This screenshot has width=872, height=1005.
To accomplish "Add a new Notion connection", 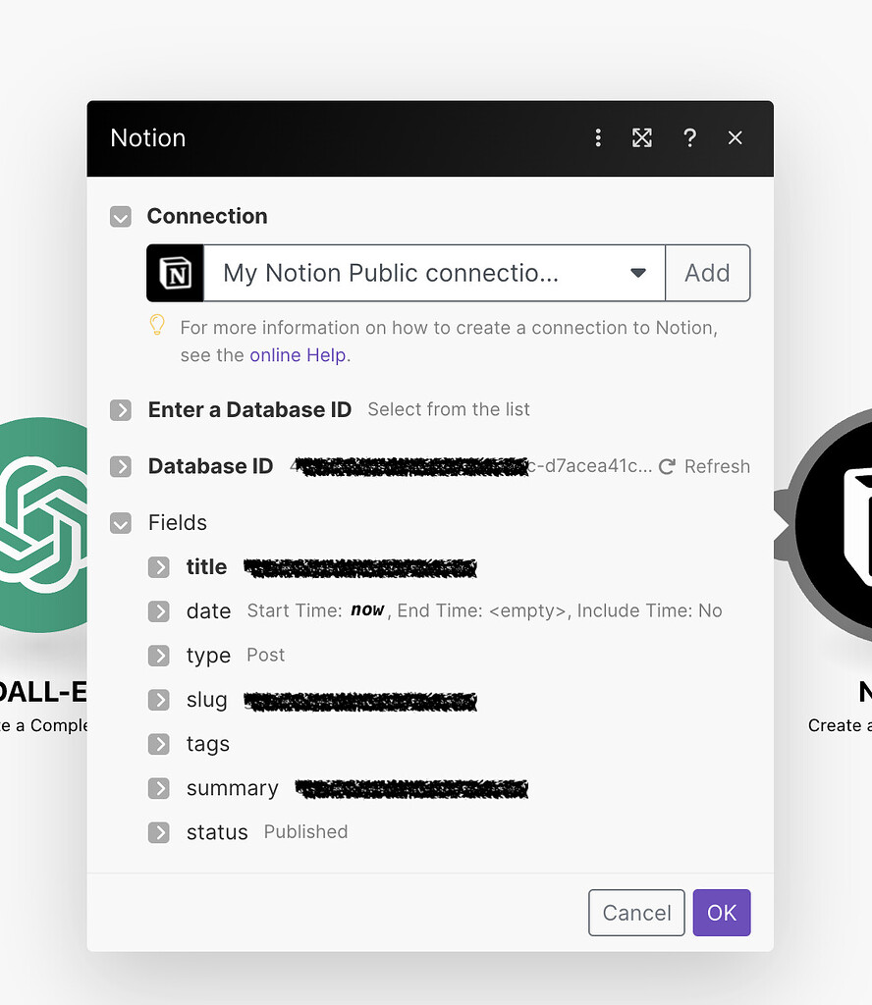I will coord(707,273).
